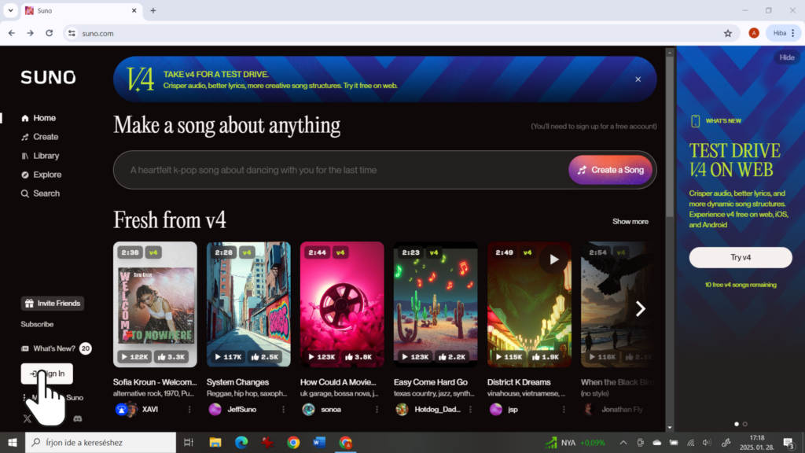Like the Sofia Kroun song with thumbs-up

pos(172,356)
